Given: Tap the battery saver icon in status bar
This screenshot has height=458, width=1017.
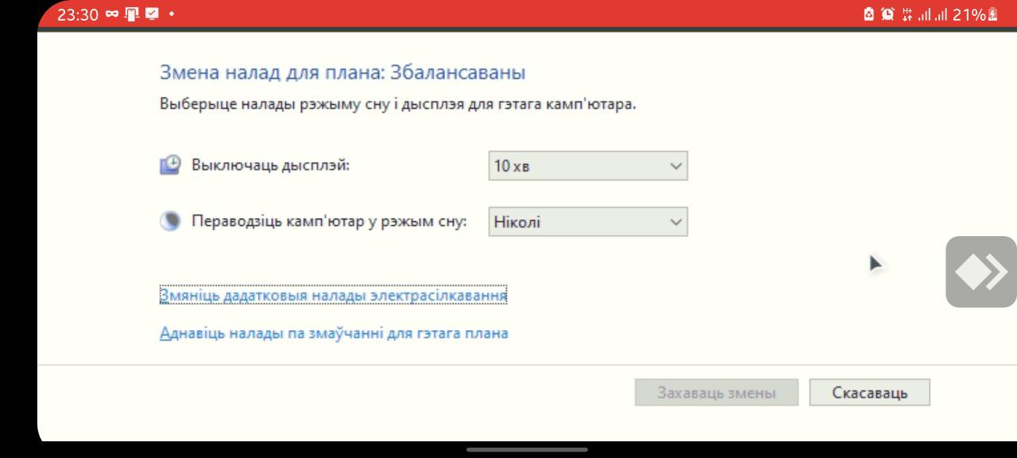Looking at the screenshot, I should [868, 14].
